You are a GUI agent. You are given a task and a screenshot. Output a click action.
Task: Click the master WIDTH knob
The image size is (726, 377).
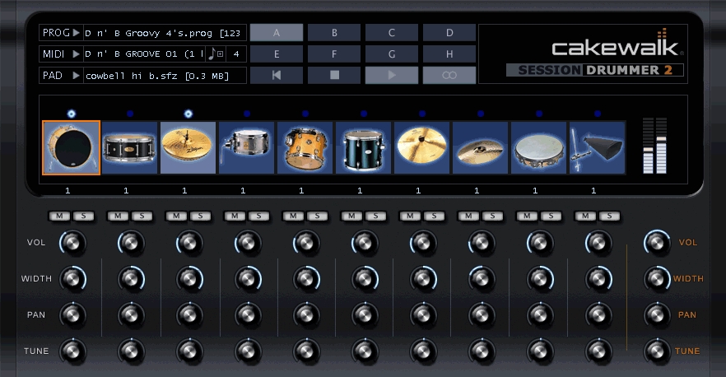click(x=657, y=279)
